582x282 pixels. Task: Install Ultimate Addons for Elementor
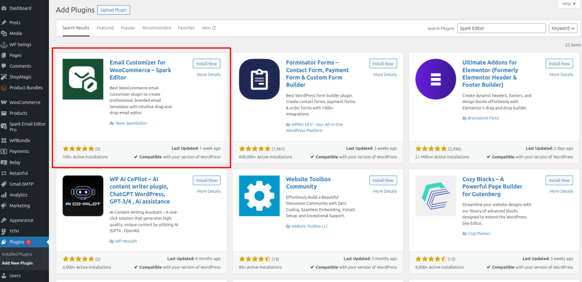pos(559,64)
